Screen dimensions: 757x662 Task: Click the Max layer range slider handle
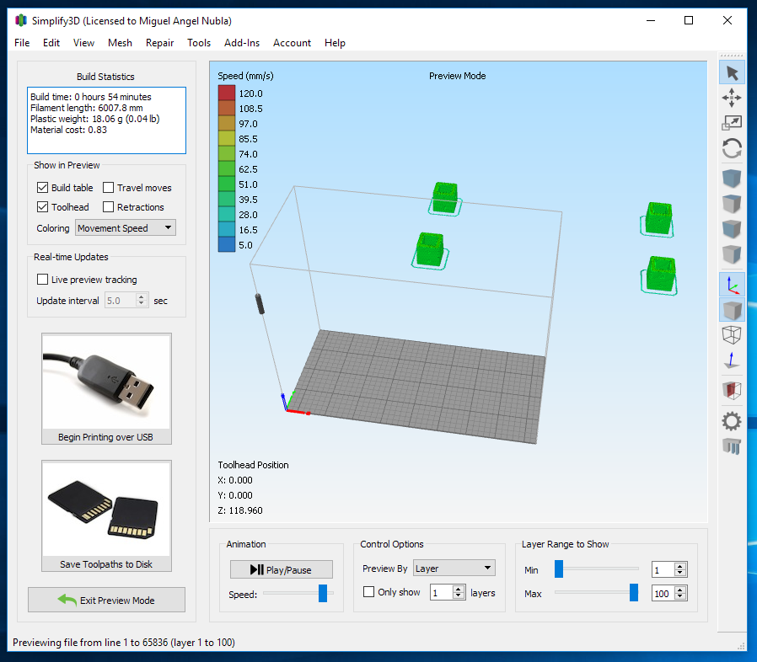coord(634,592)
